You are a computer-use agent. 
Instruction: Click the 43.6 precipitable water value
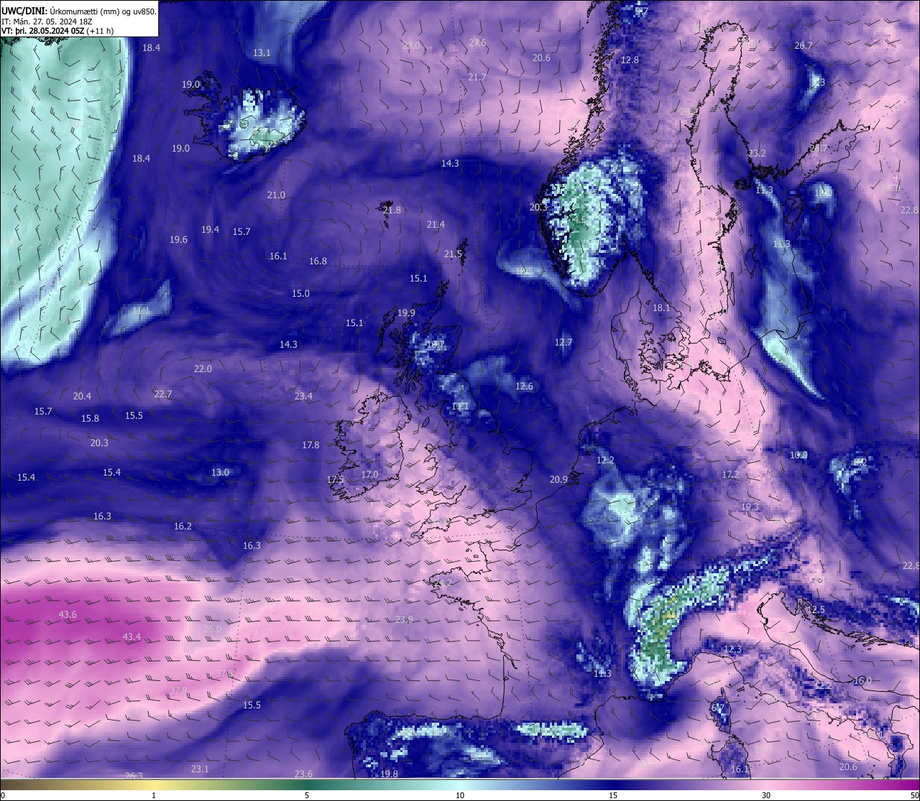[x=68, y=615]
